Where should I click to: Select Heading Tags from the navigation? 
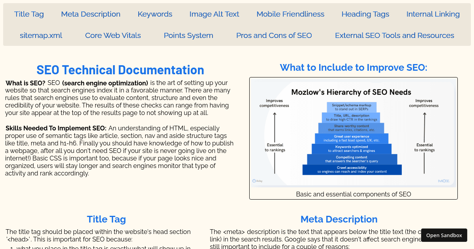tap(365, 14)
